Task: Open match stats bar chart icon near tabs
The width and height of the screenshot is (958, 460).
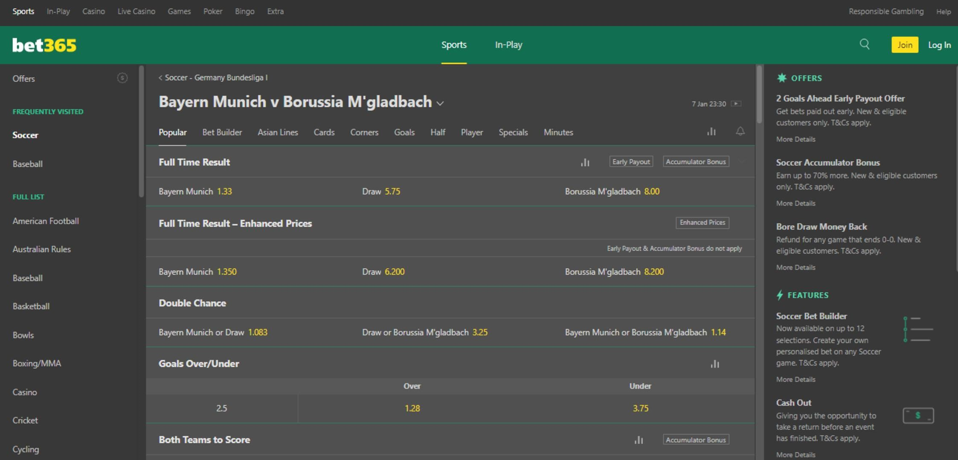Action: (x=711, y=132)
